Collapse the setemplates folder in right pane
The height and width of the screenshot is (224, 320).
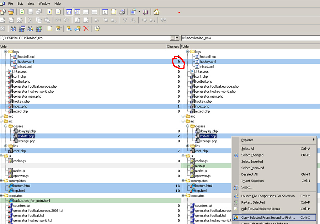[x=183, y=181]
